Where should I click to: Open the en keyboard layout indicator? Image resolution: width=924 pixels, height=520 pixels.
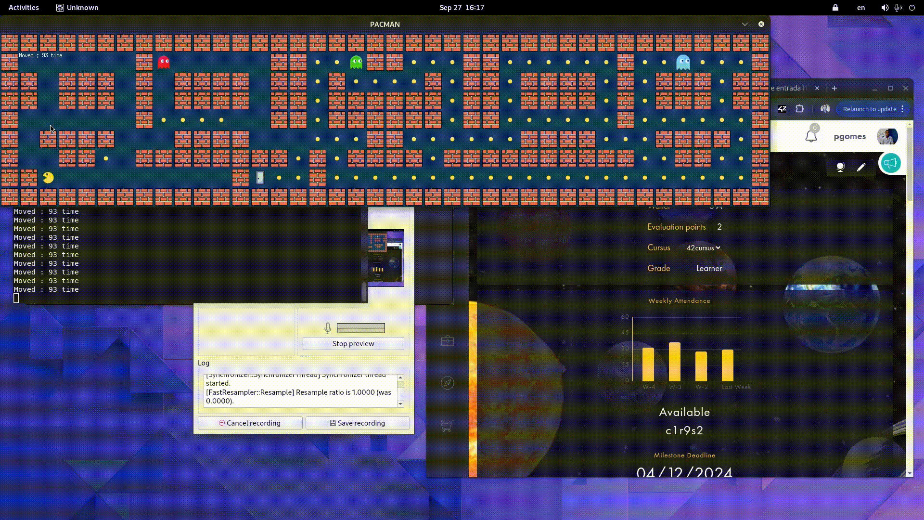tap(861, 8)
